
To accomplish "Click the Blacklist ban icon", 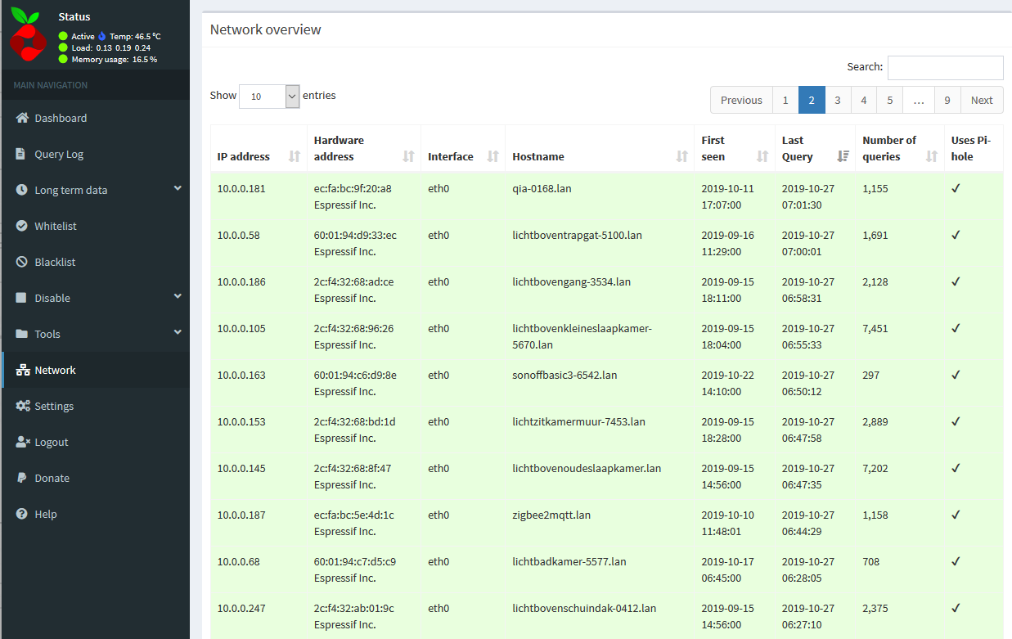I will coord(21,262).
